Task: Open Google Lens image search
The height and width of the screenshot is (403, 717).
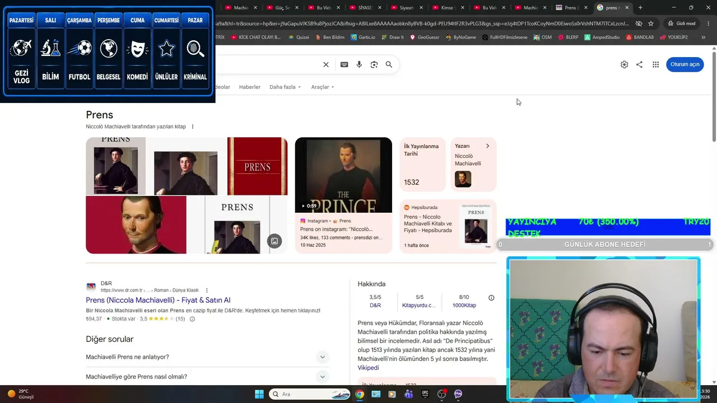Action: (x=374, y=64)
